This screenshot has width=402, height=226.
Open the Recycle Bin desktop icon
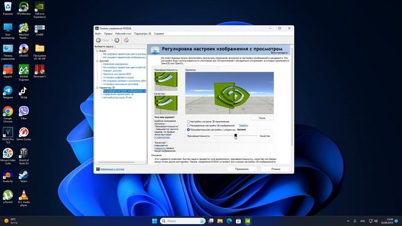tap(8, 8)
